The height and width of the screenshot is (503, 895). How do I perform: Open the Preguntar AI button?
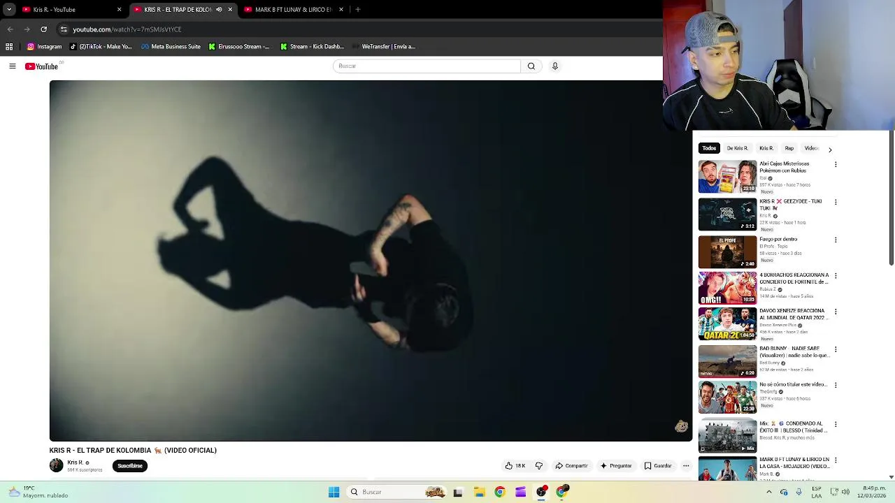pos(615,466)
